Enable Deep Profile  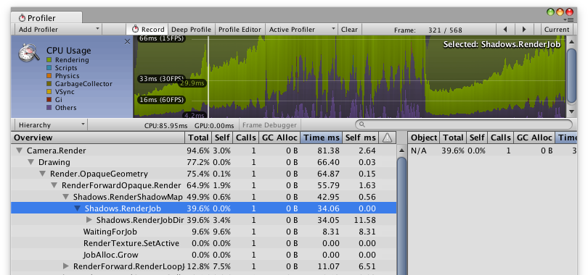coord(191,30)
